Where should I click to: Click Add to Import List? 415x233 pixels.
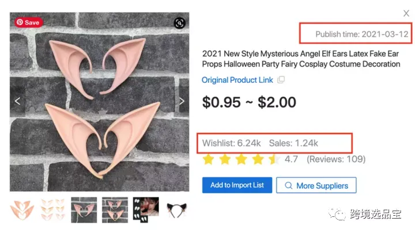[237, 185]
